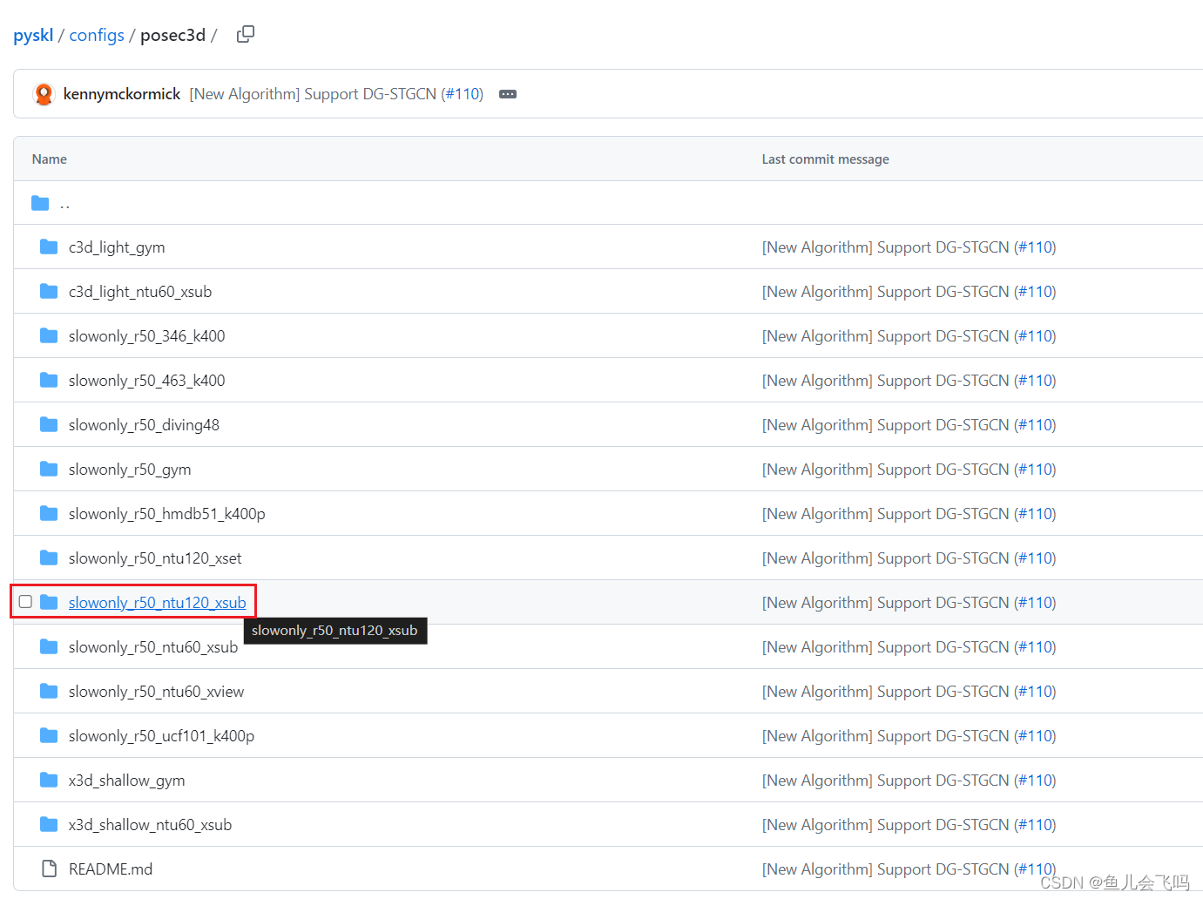Click the slowonly_r50_ntu60_xsub folder icon
1203x899 pixels.
49,647
